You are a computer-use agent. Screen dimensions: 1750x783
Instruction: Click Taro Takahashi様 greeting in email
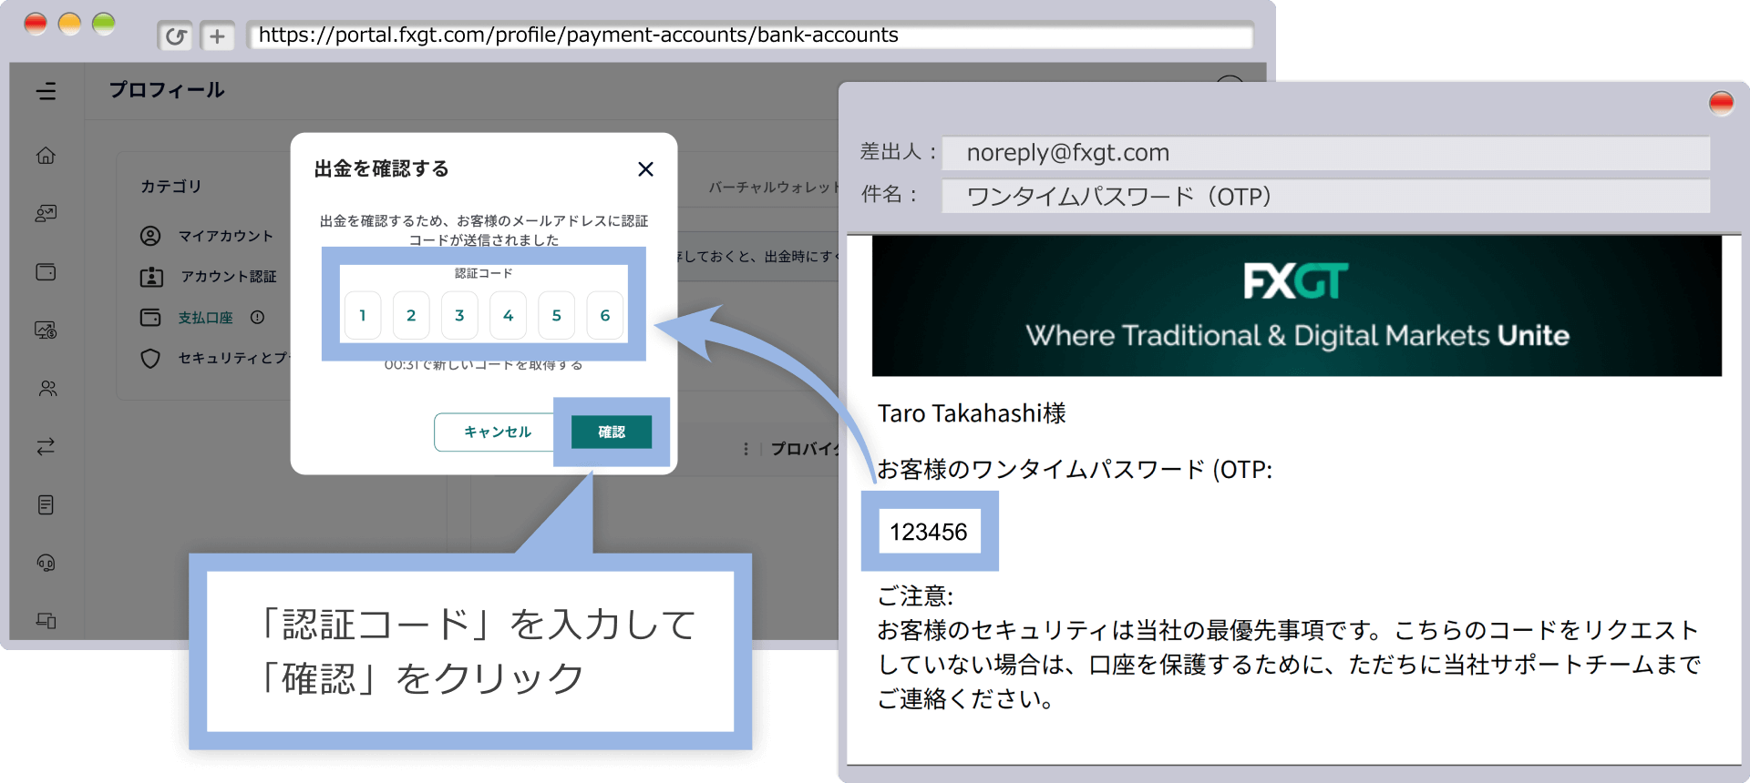972,413
